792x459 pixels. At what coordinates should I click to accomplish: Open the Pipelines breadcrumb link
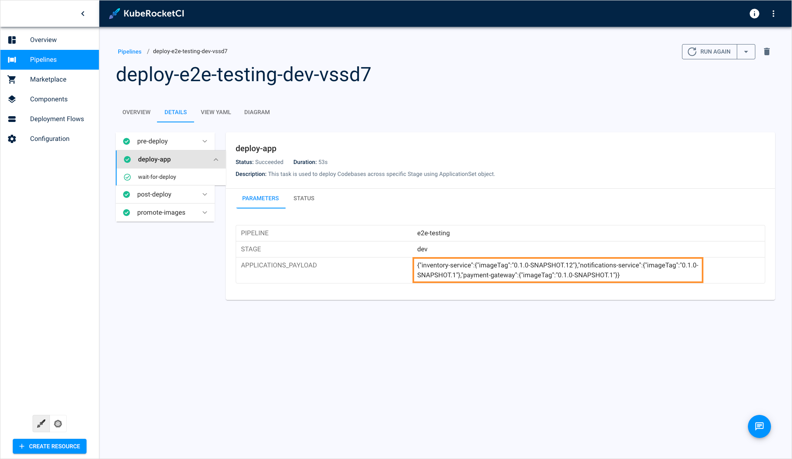(x=129, y=51)
